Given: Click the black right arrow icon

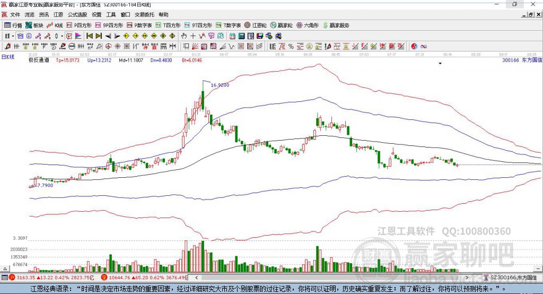Looking at the screenshot, I should click(117, 36).
